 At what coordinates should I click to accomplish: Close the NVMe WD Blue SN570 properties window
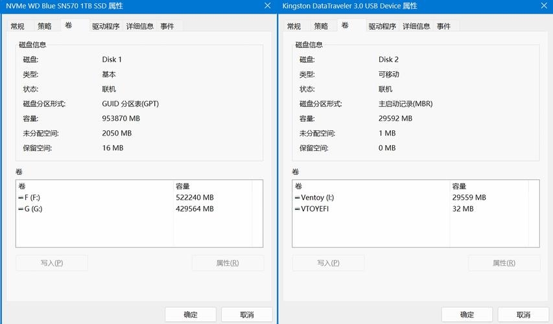[268, 6]
